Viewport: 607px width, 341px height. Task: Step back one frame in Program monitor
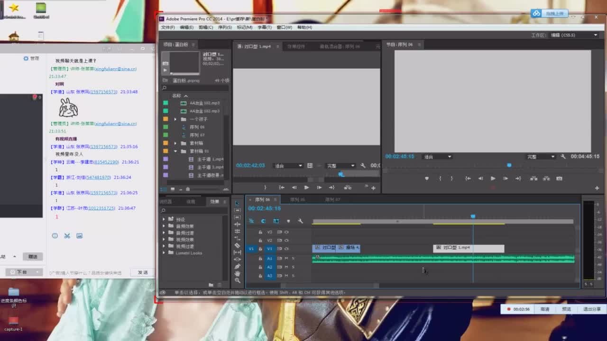pos(480,179)
